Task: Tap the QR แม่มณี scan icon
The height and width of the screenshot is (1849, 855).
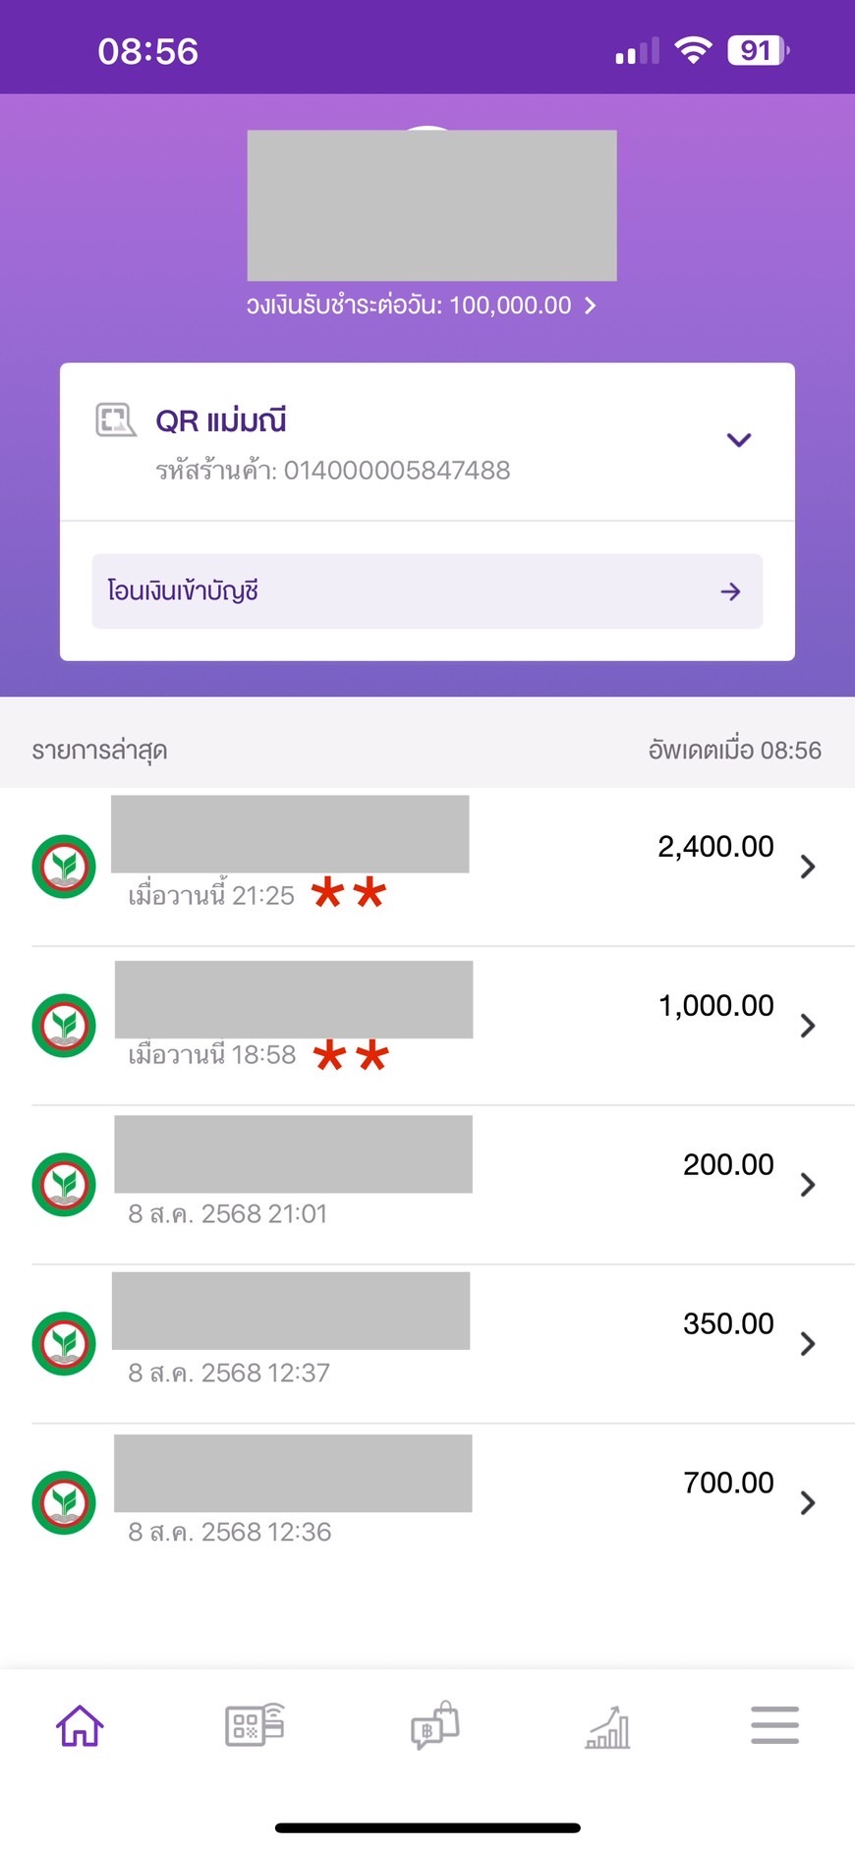Action: click(115, 420)
